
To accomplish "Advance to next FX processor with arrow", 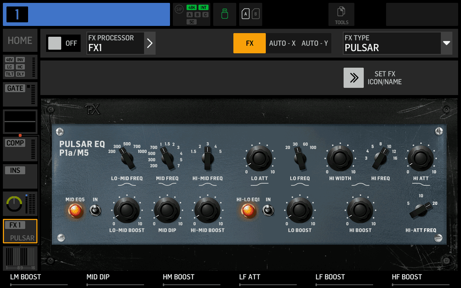I will pos(150,43).
